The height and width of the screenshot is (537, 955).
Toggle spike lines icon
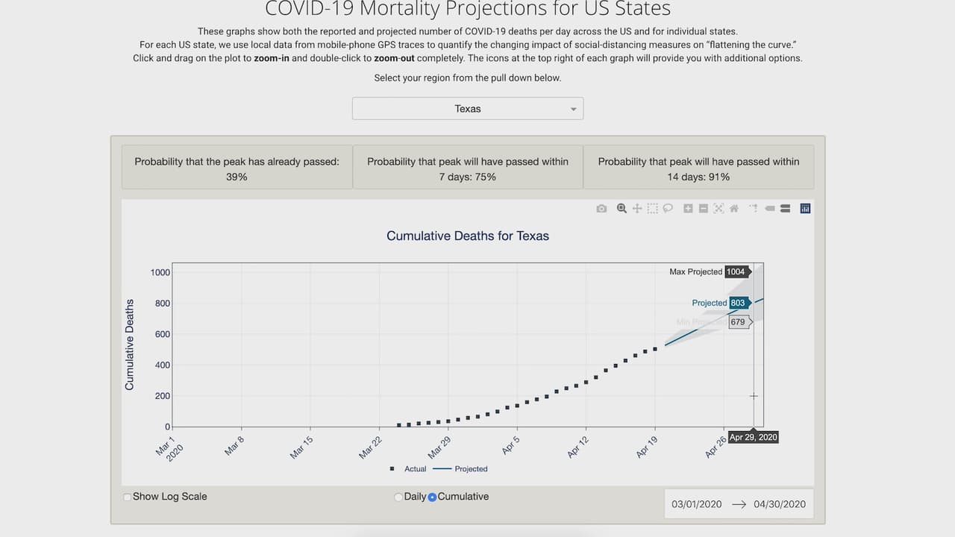click(754, 209)
